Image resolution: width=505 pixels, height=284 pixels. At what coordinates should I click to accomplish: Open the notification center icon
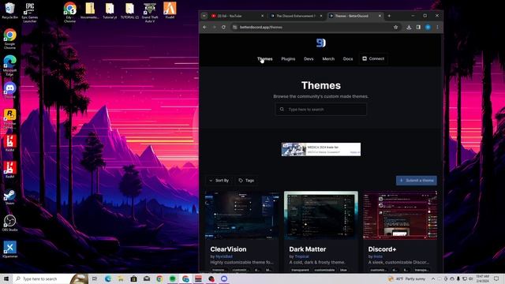point(496,278)
